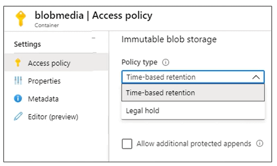Go to the Metadata menu item
This screenshot has height=166, width=277.
click(43, 98)
